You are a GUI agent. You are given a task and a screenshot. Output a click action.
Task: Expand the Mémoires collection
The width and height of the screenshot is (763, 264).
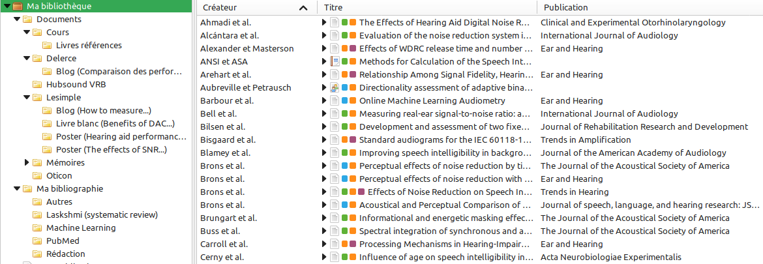27,162
